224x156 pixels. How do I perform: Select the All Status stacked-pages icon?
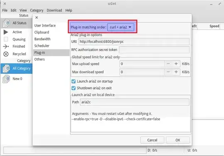click(x=6, y=23)
